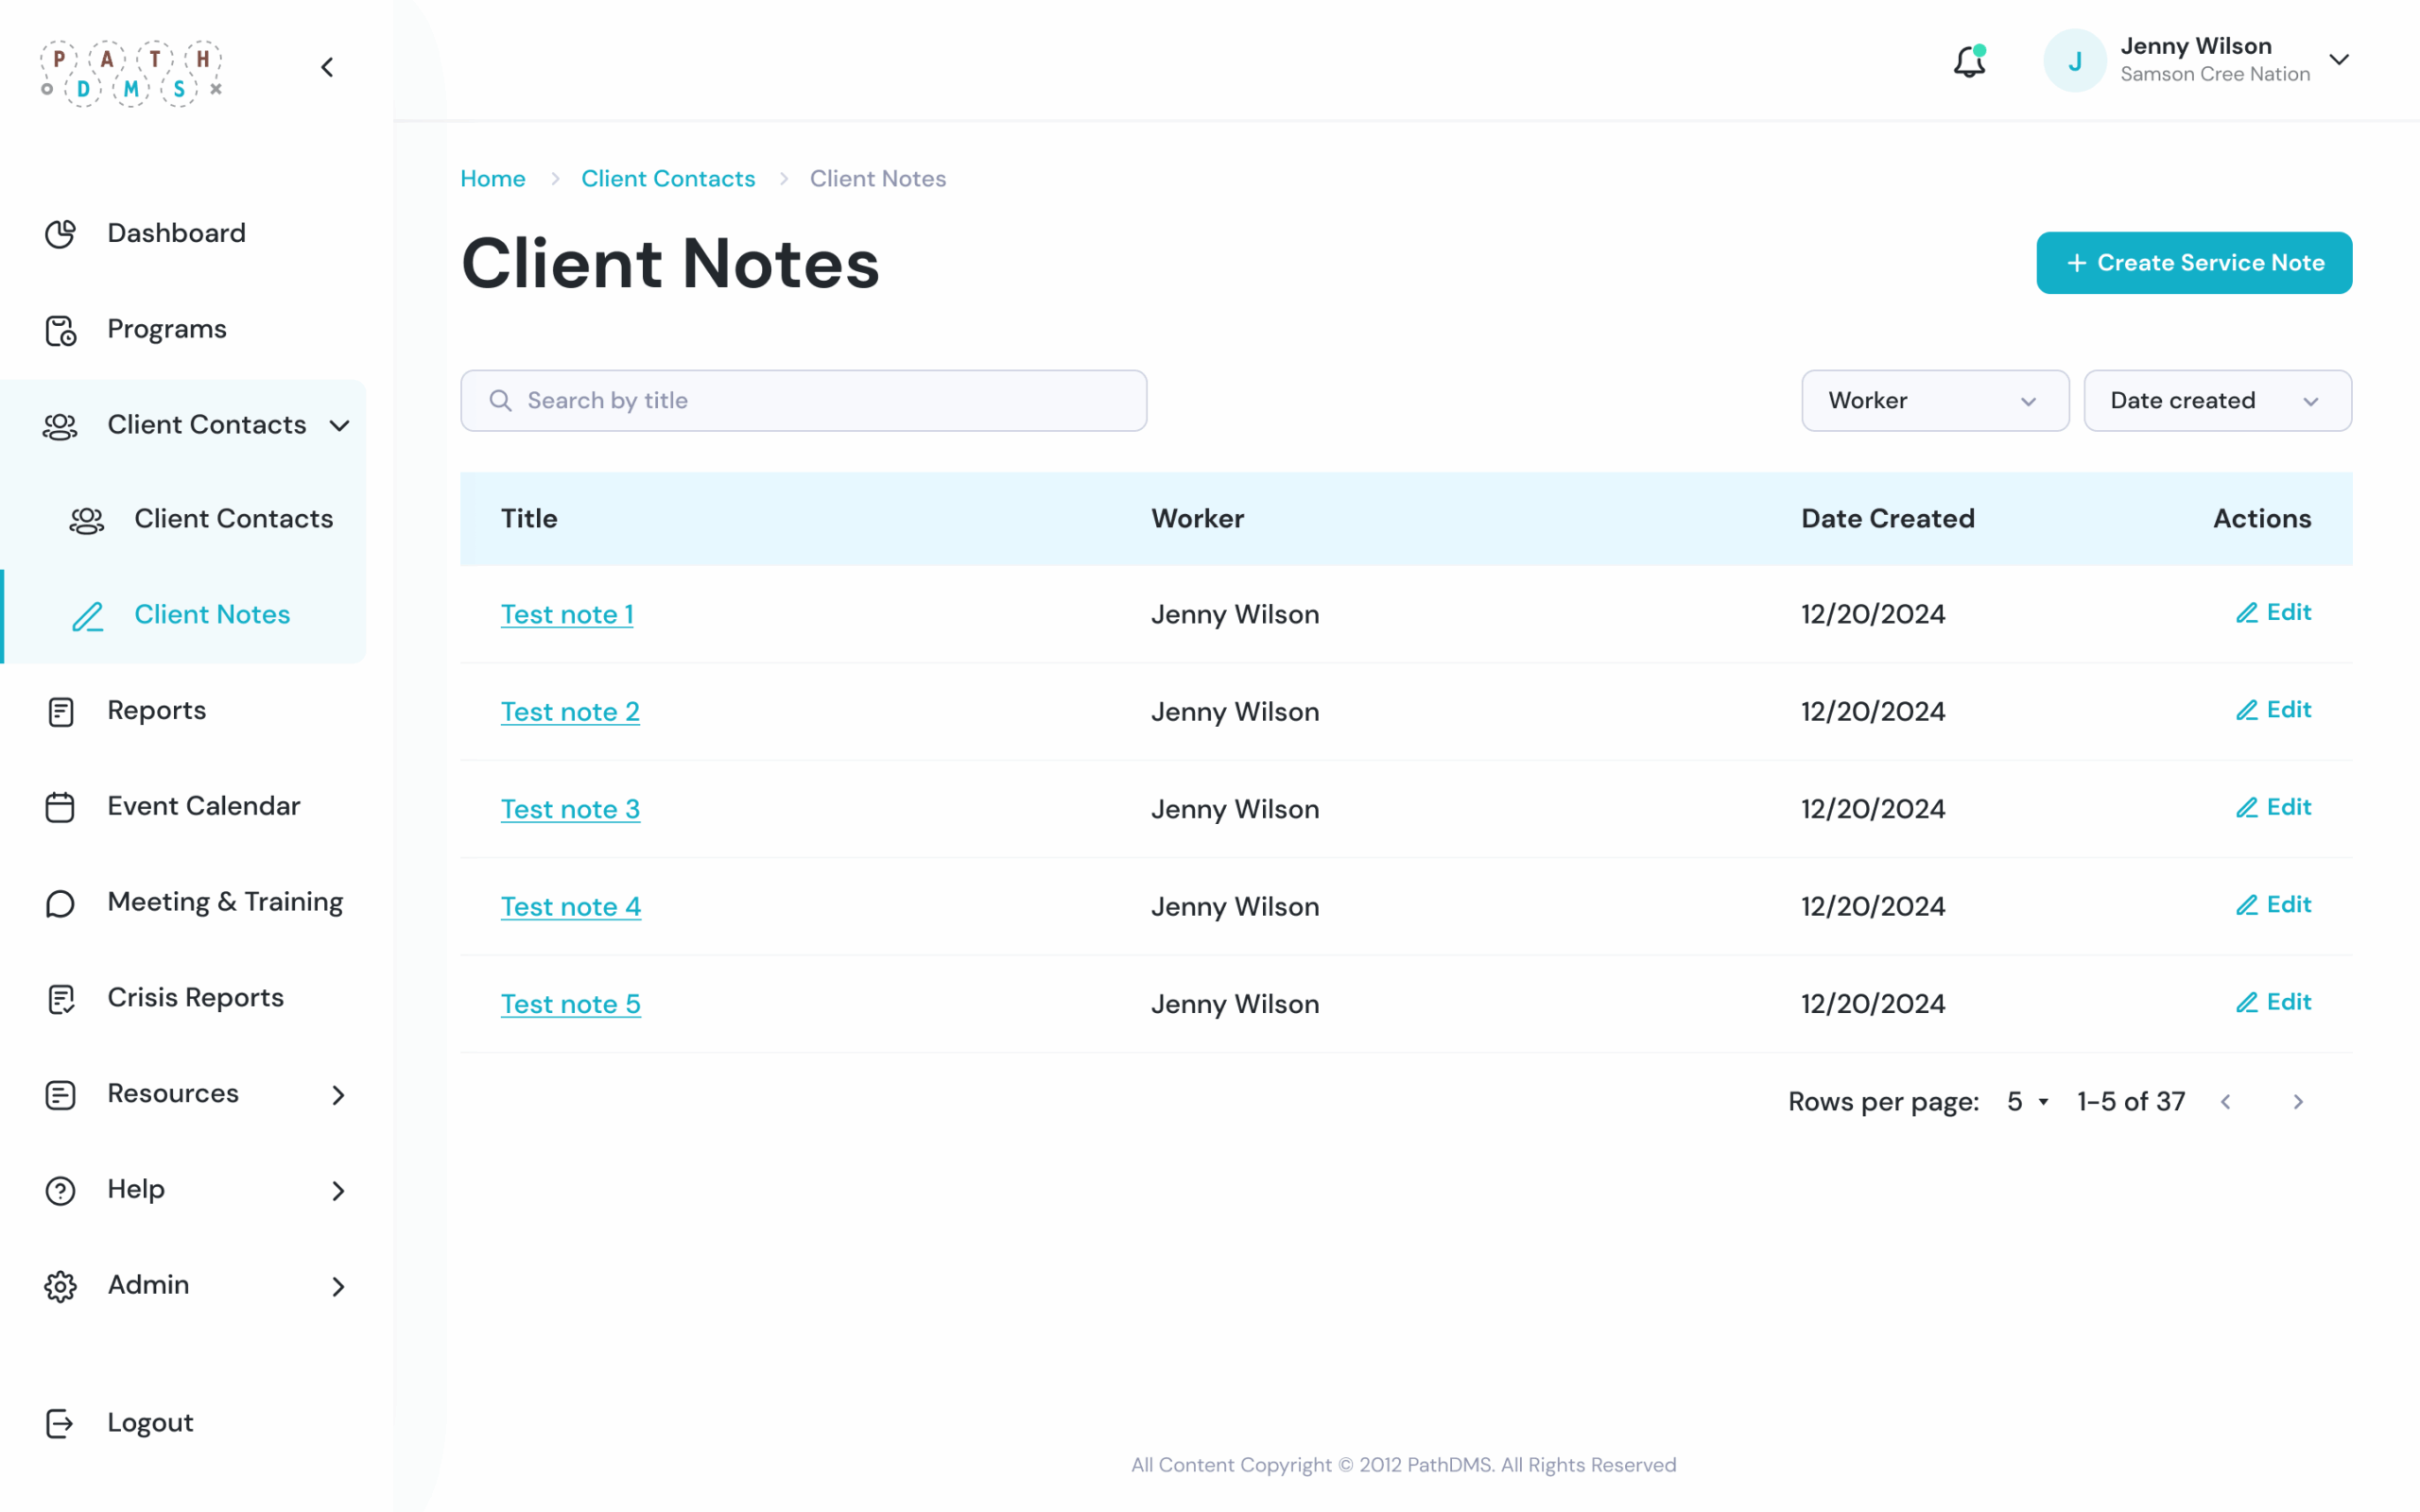This screenshot has width=2420, height=1512.
Task: Expand the Jenny Wilson account menu chevron
Action: point(2339,60)
